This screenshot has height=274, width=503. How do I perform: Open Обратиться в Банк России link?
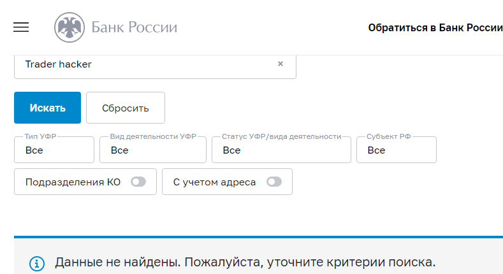[435, 28]
